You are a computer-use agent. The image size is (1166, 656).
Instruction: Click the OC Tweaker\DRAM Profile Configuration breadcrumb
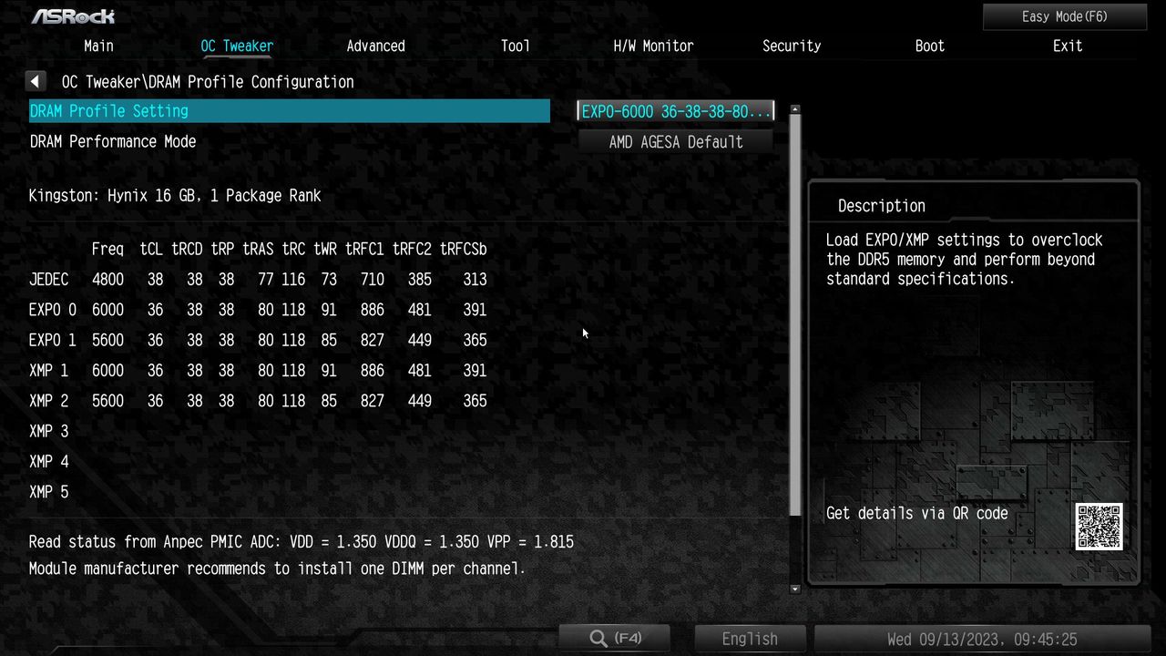click(208, 82)
